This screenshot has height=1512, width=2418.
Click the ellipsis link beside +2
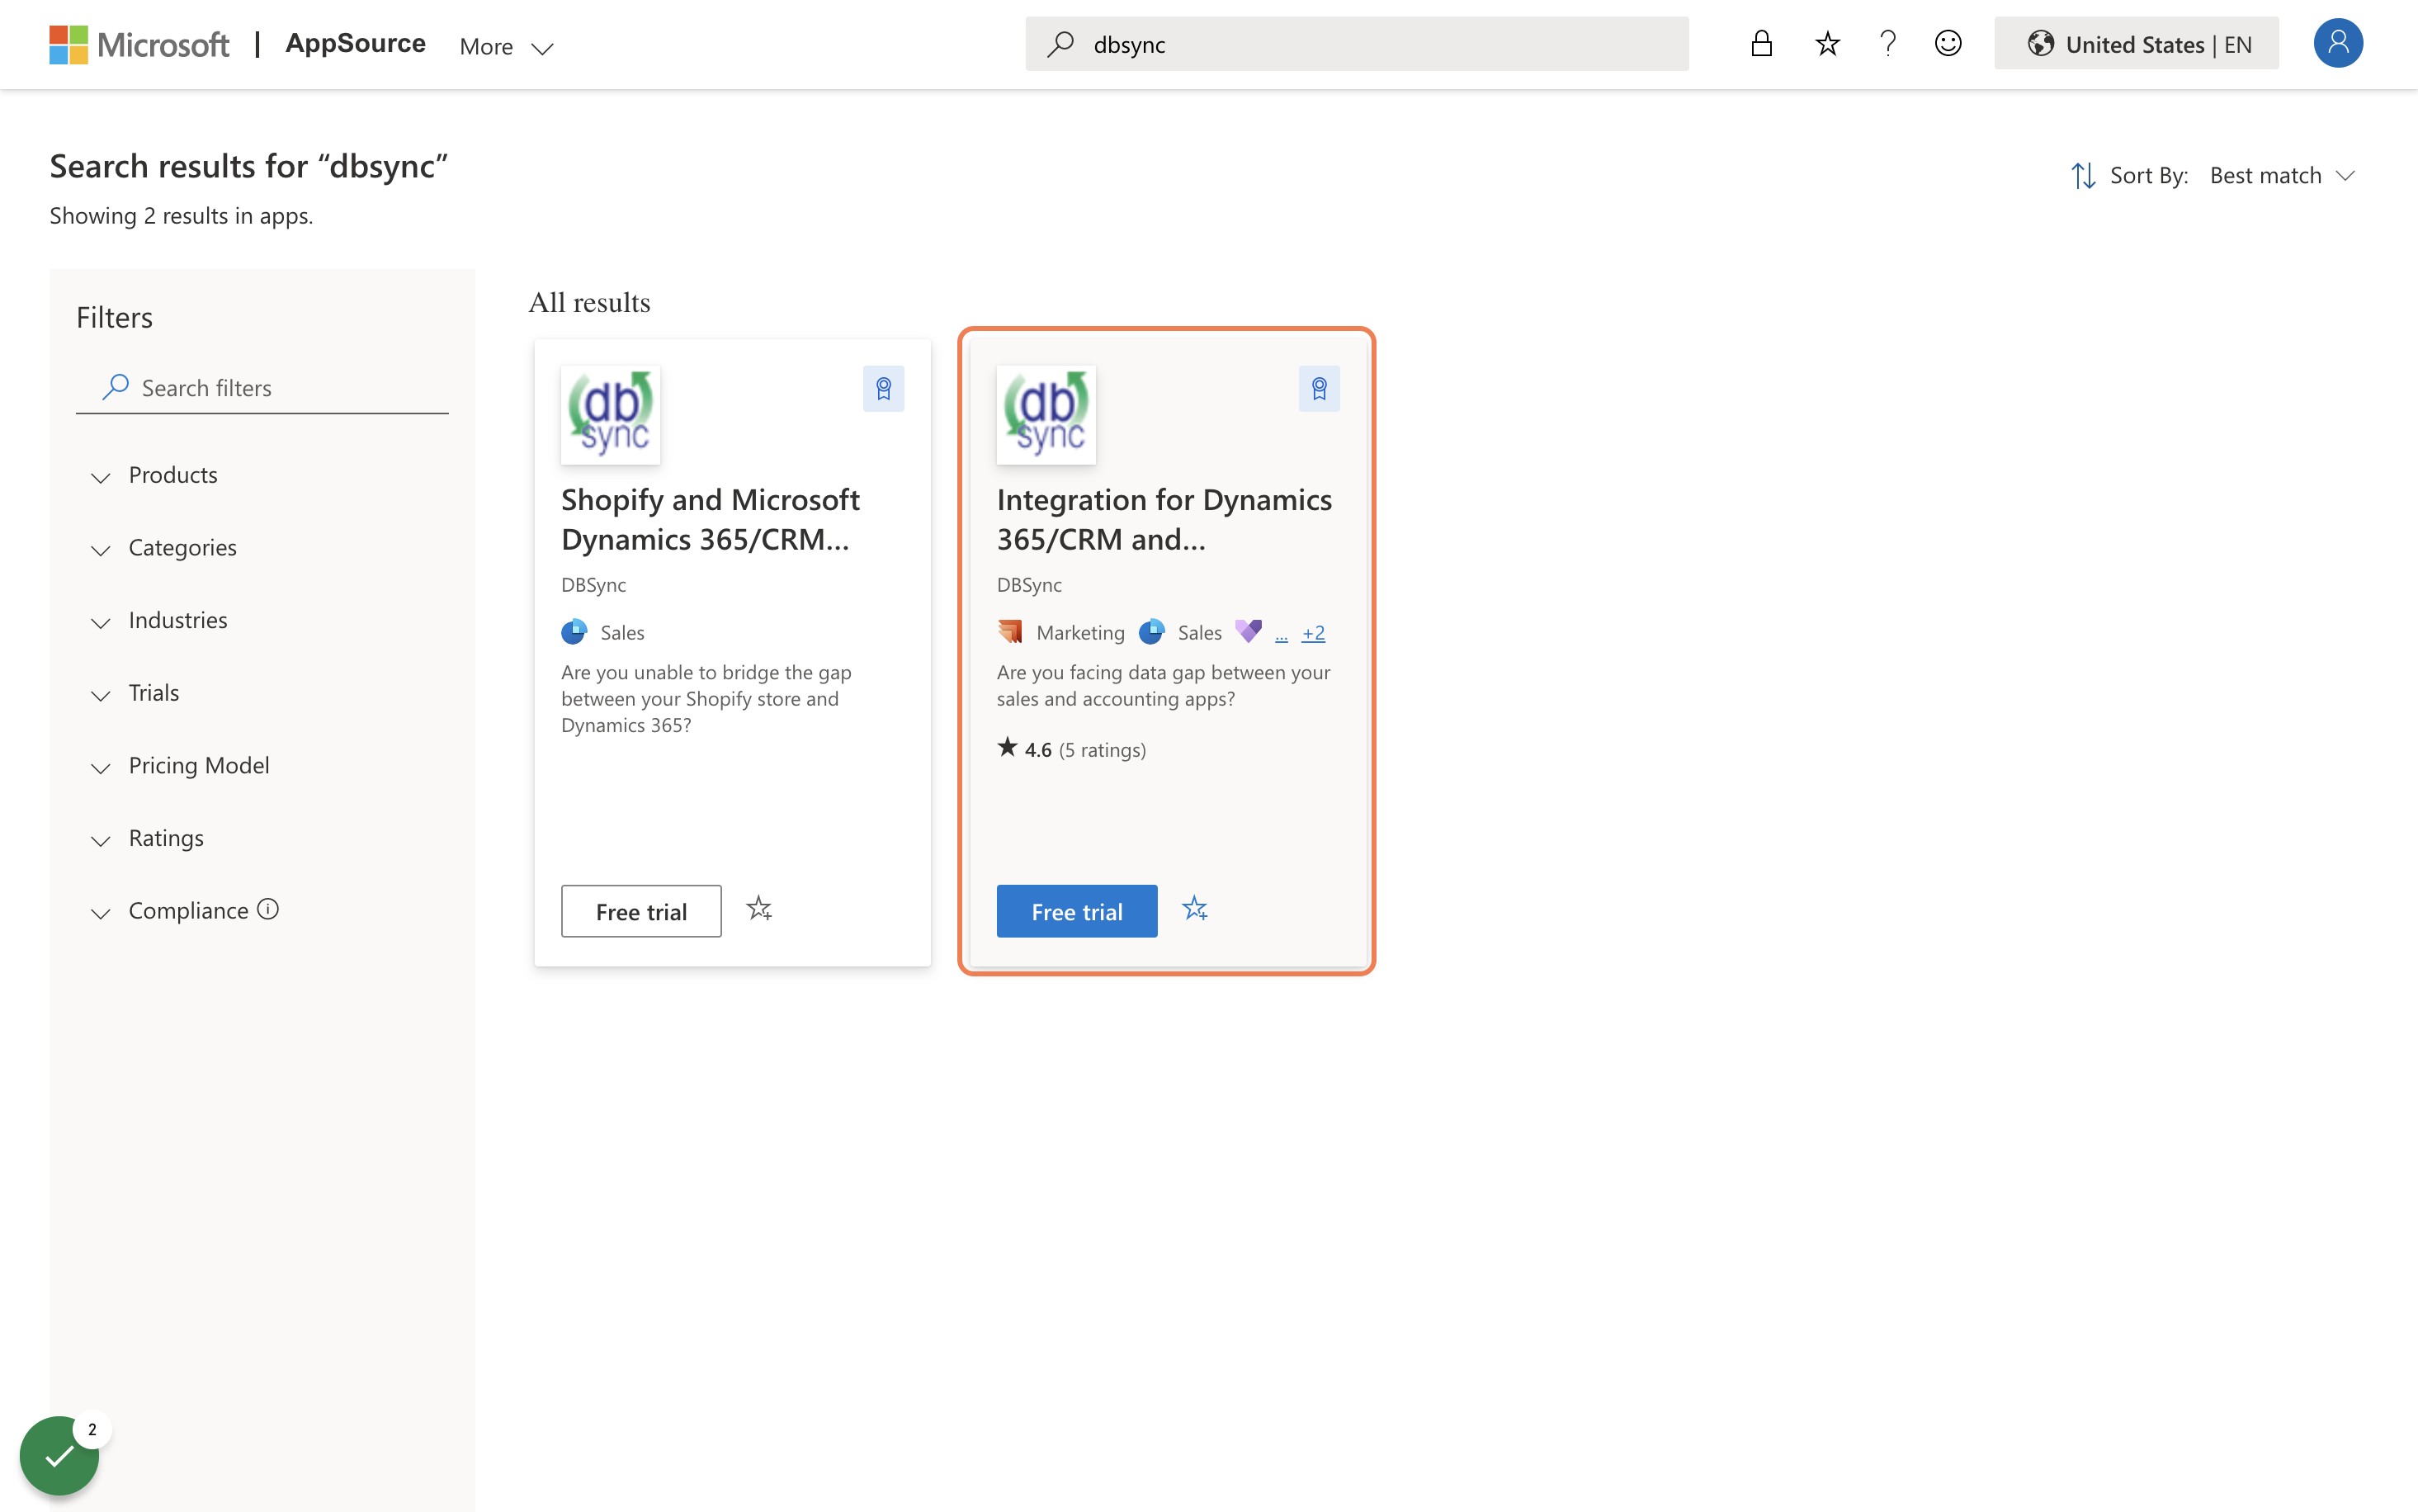(x=1282, y=635)
